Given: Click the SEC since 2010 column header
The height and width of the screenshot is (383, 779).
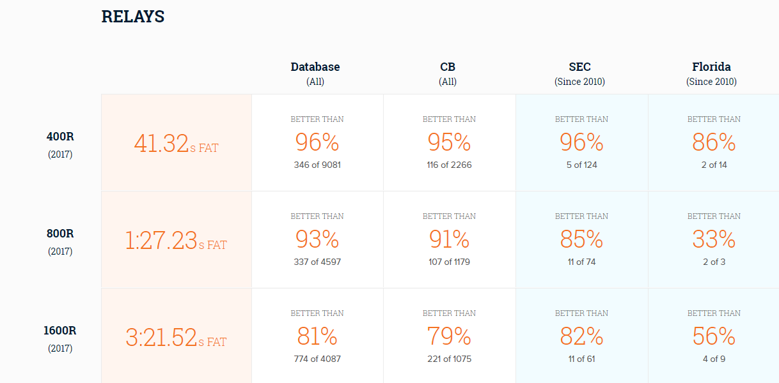Looking at the screenshot, I should tap(579, 73).
